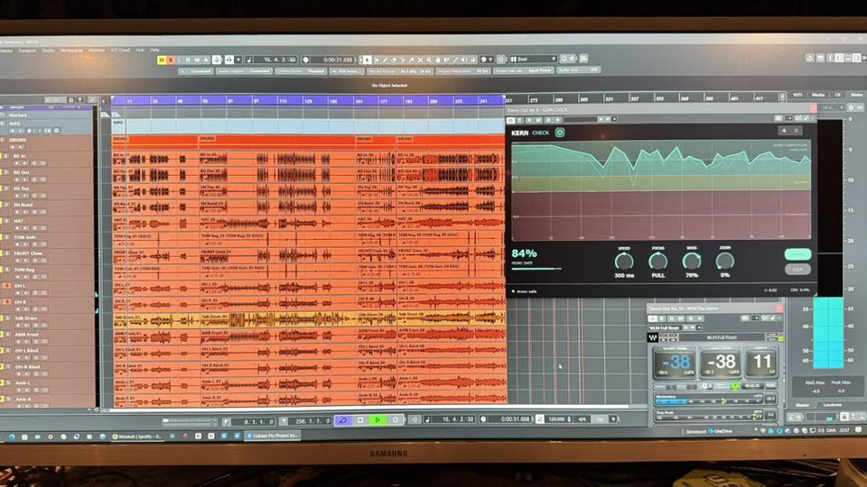This screenshot has width=867, height=487.
Task: Adjust the BASS knob showing 70%
Action: pyautogui.click(x=691, y=261)
